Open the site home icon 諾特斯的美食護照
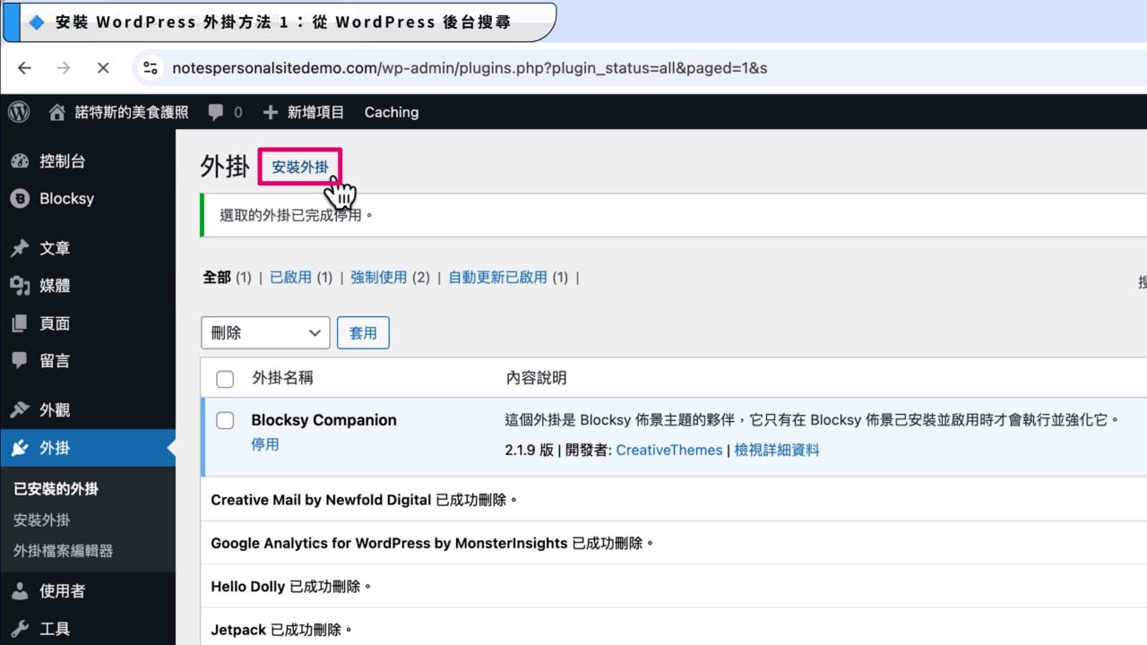The height and width of the screenshot is (645, 1147). click(57, 112)
